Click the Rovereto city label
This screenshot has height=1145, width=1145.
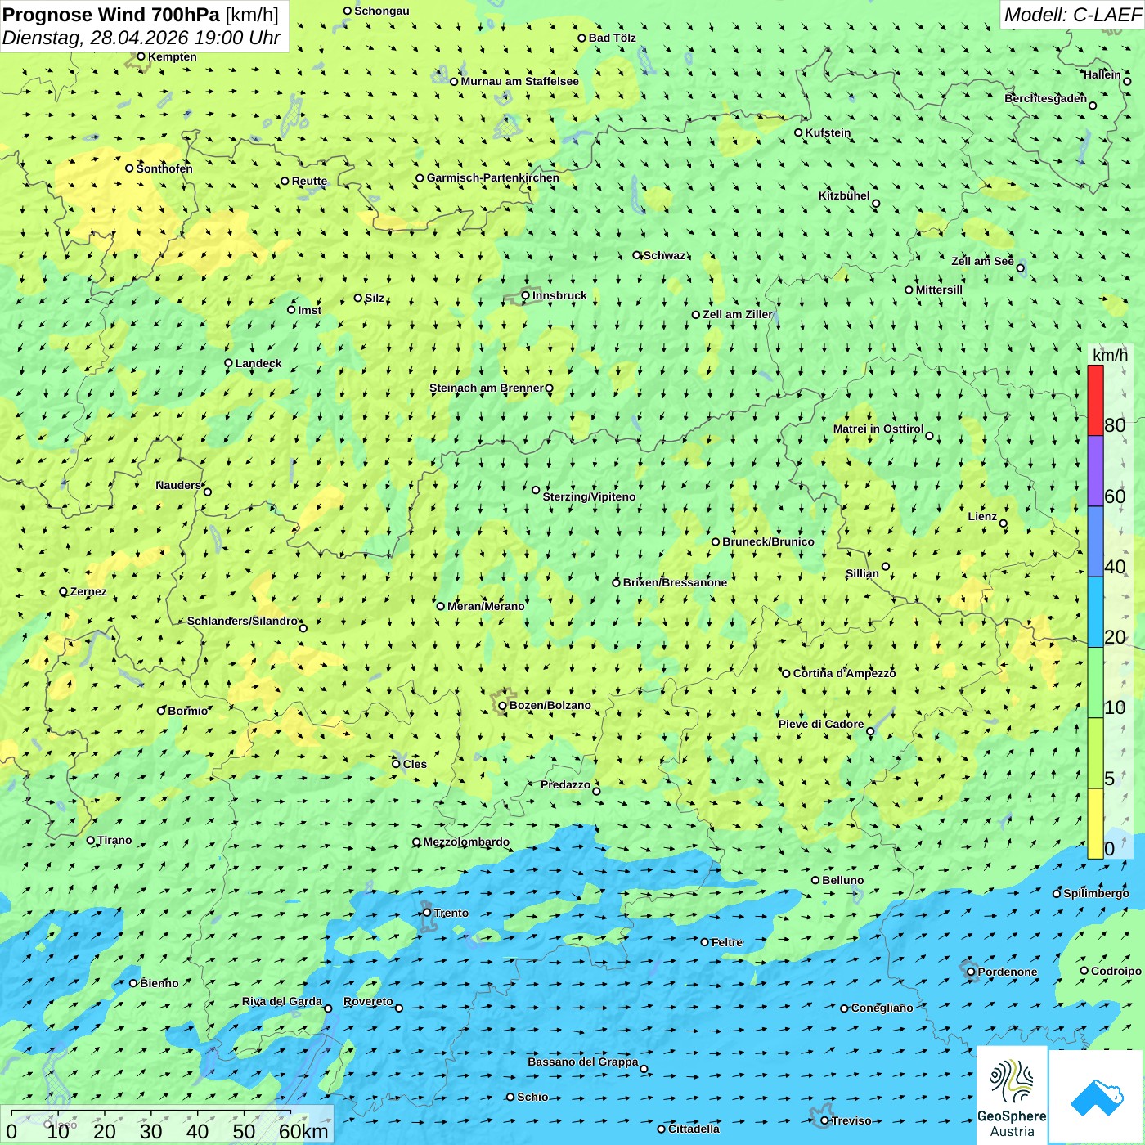(x=368, y=1001)
